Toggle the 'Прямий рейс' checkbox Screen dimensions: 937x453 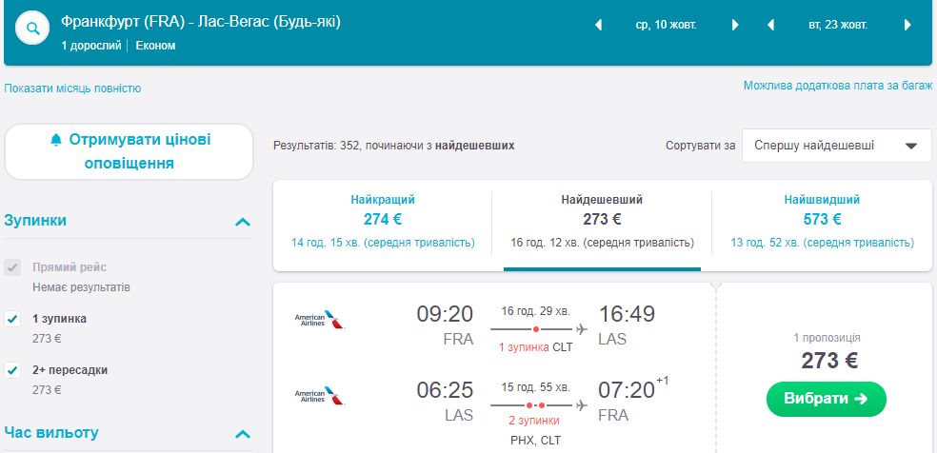[13, 268]
